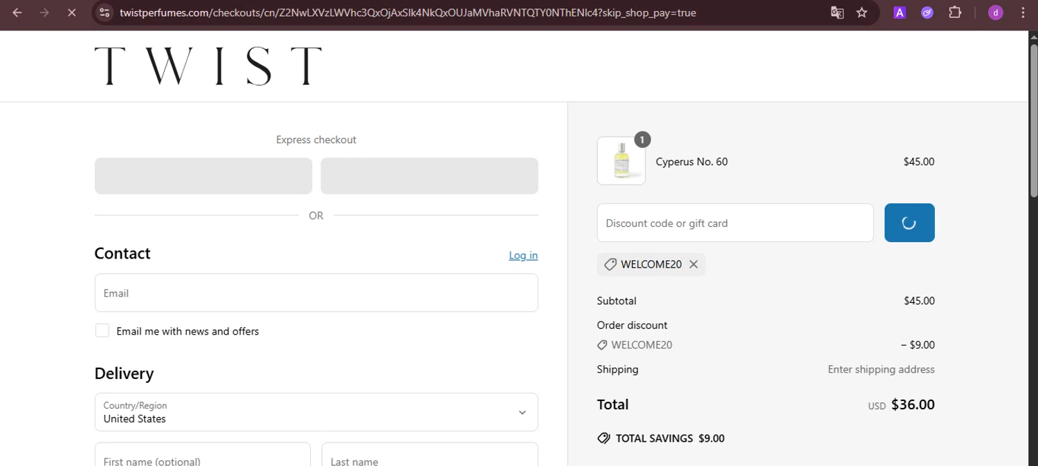Click the Apply discount button with spinner
Screen dimensions: 1038x466
tap(909, 223)
